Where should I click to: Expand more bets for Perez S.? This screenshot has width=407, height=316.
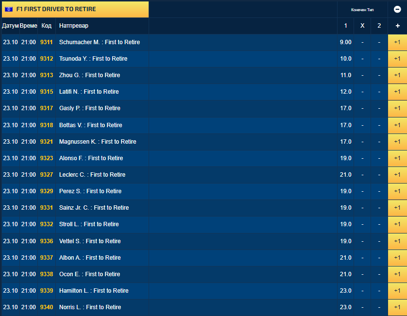point(397,191)
